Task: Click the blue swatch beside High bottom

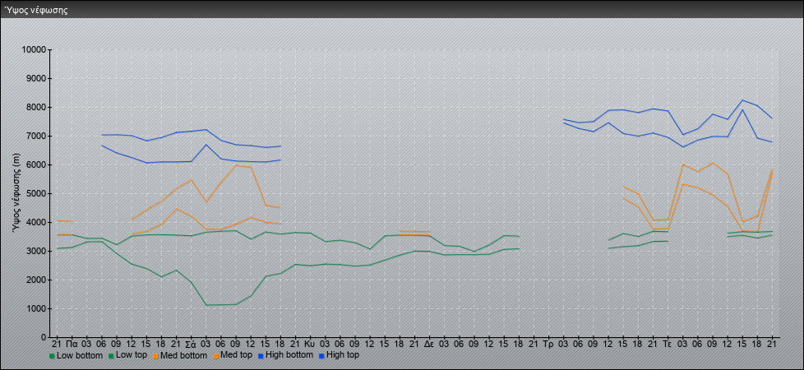Action: tap(261, 356)
